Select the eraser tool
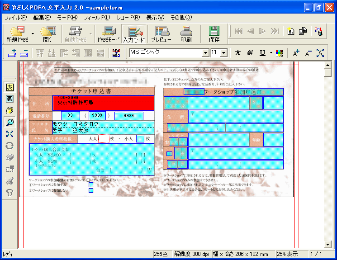 click(9, 157)
